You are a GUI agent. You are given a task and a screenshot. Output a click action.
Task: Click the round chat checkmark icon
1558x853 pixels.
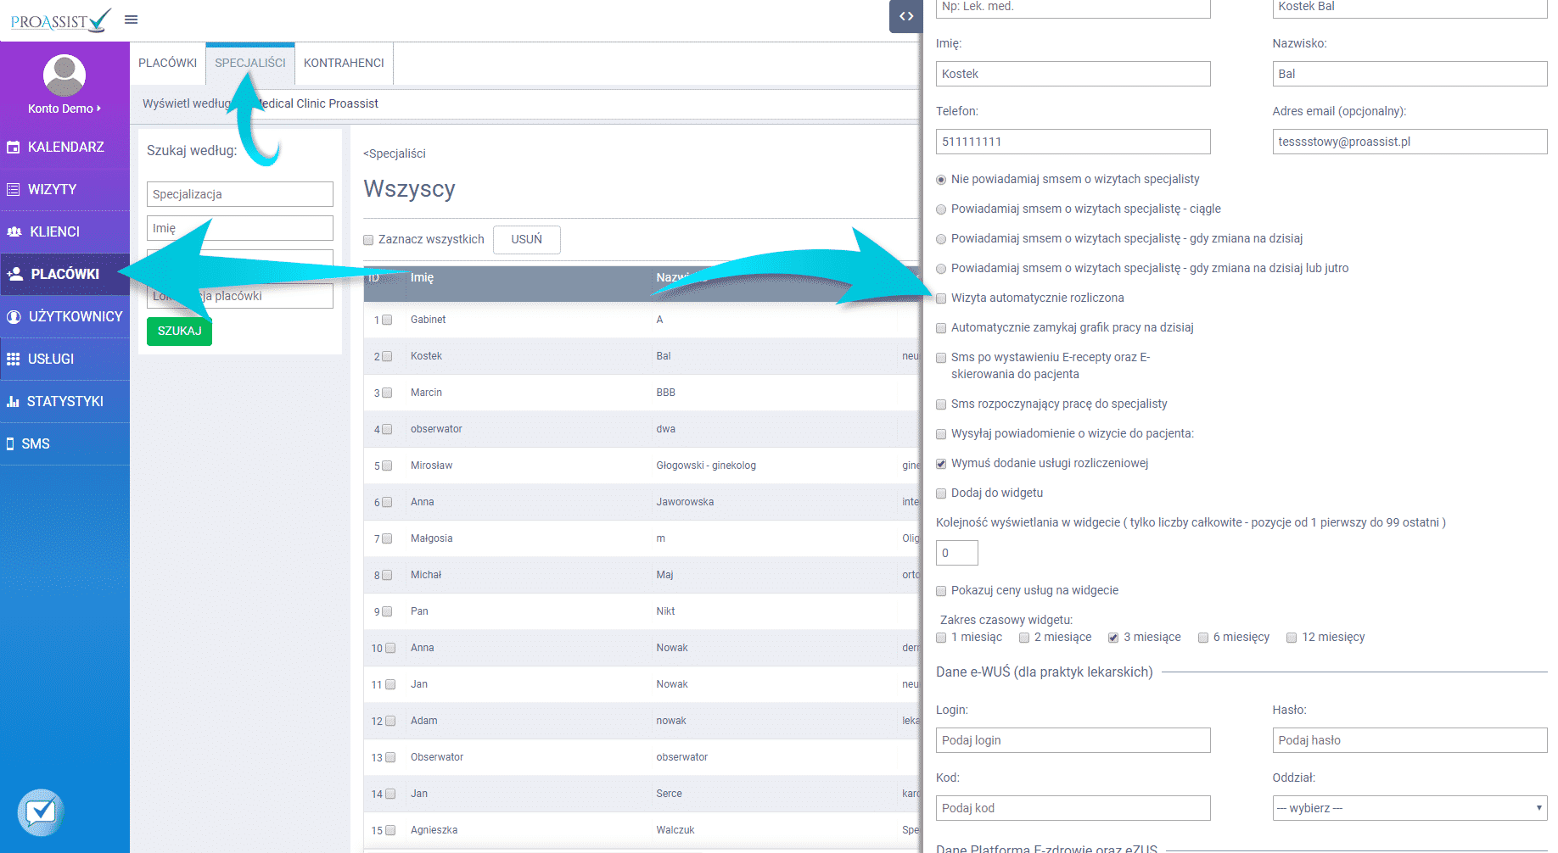[x=41, y=812]
